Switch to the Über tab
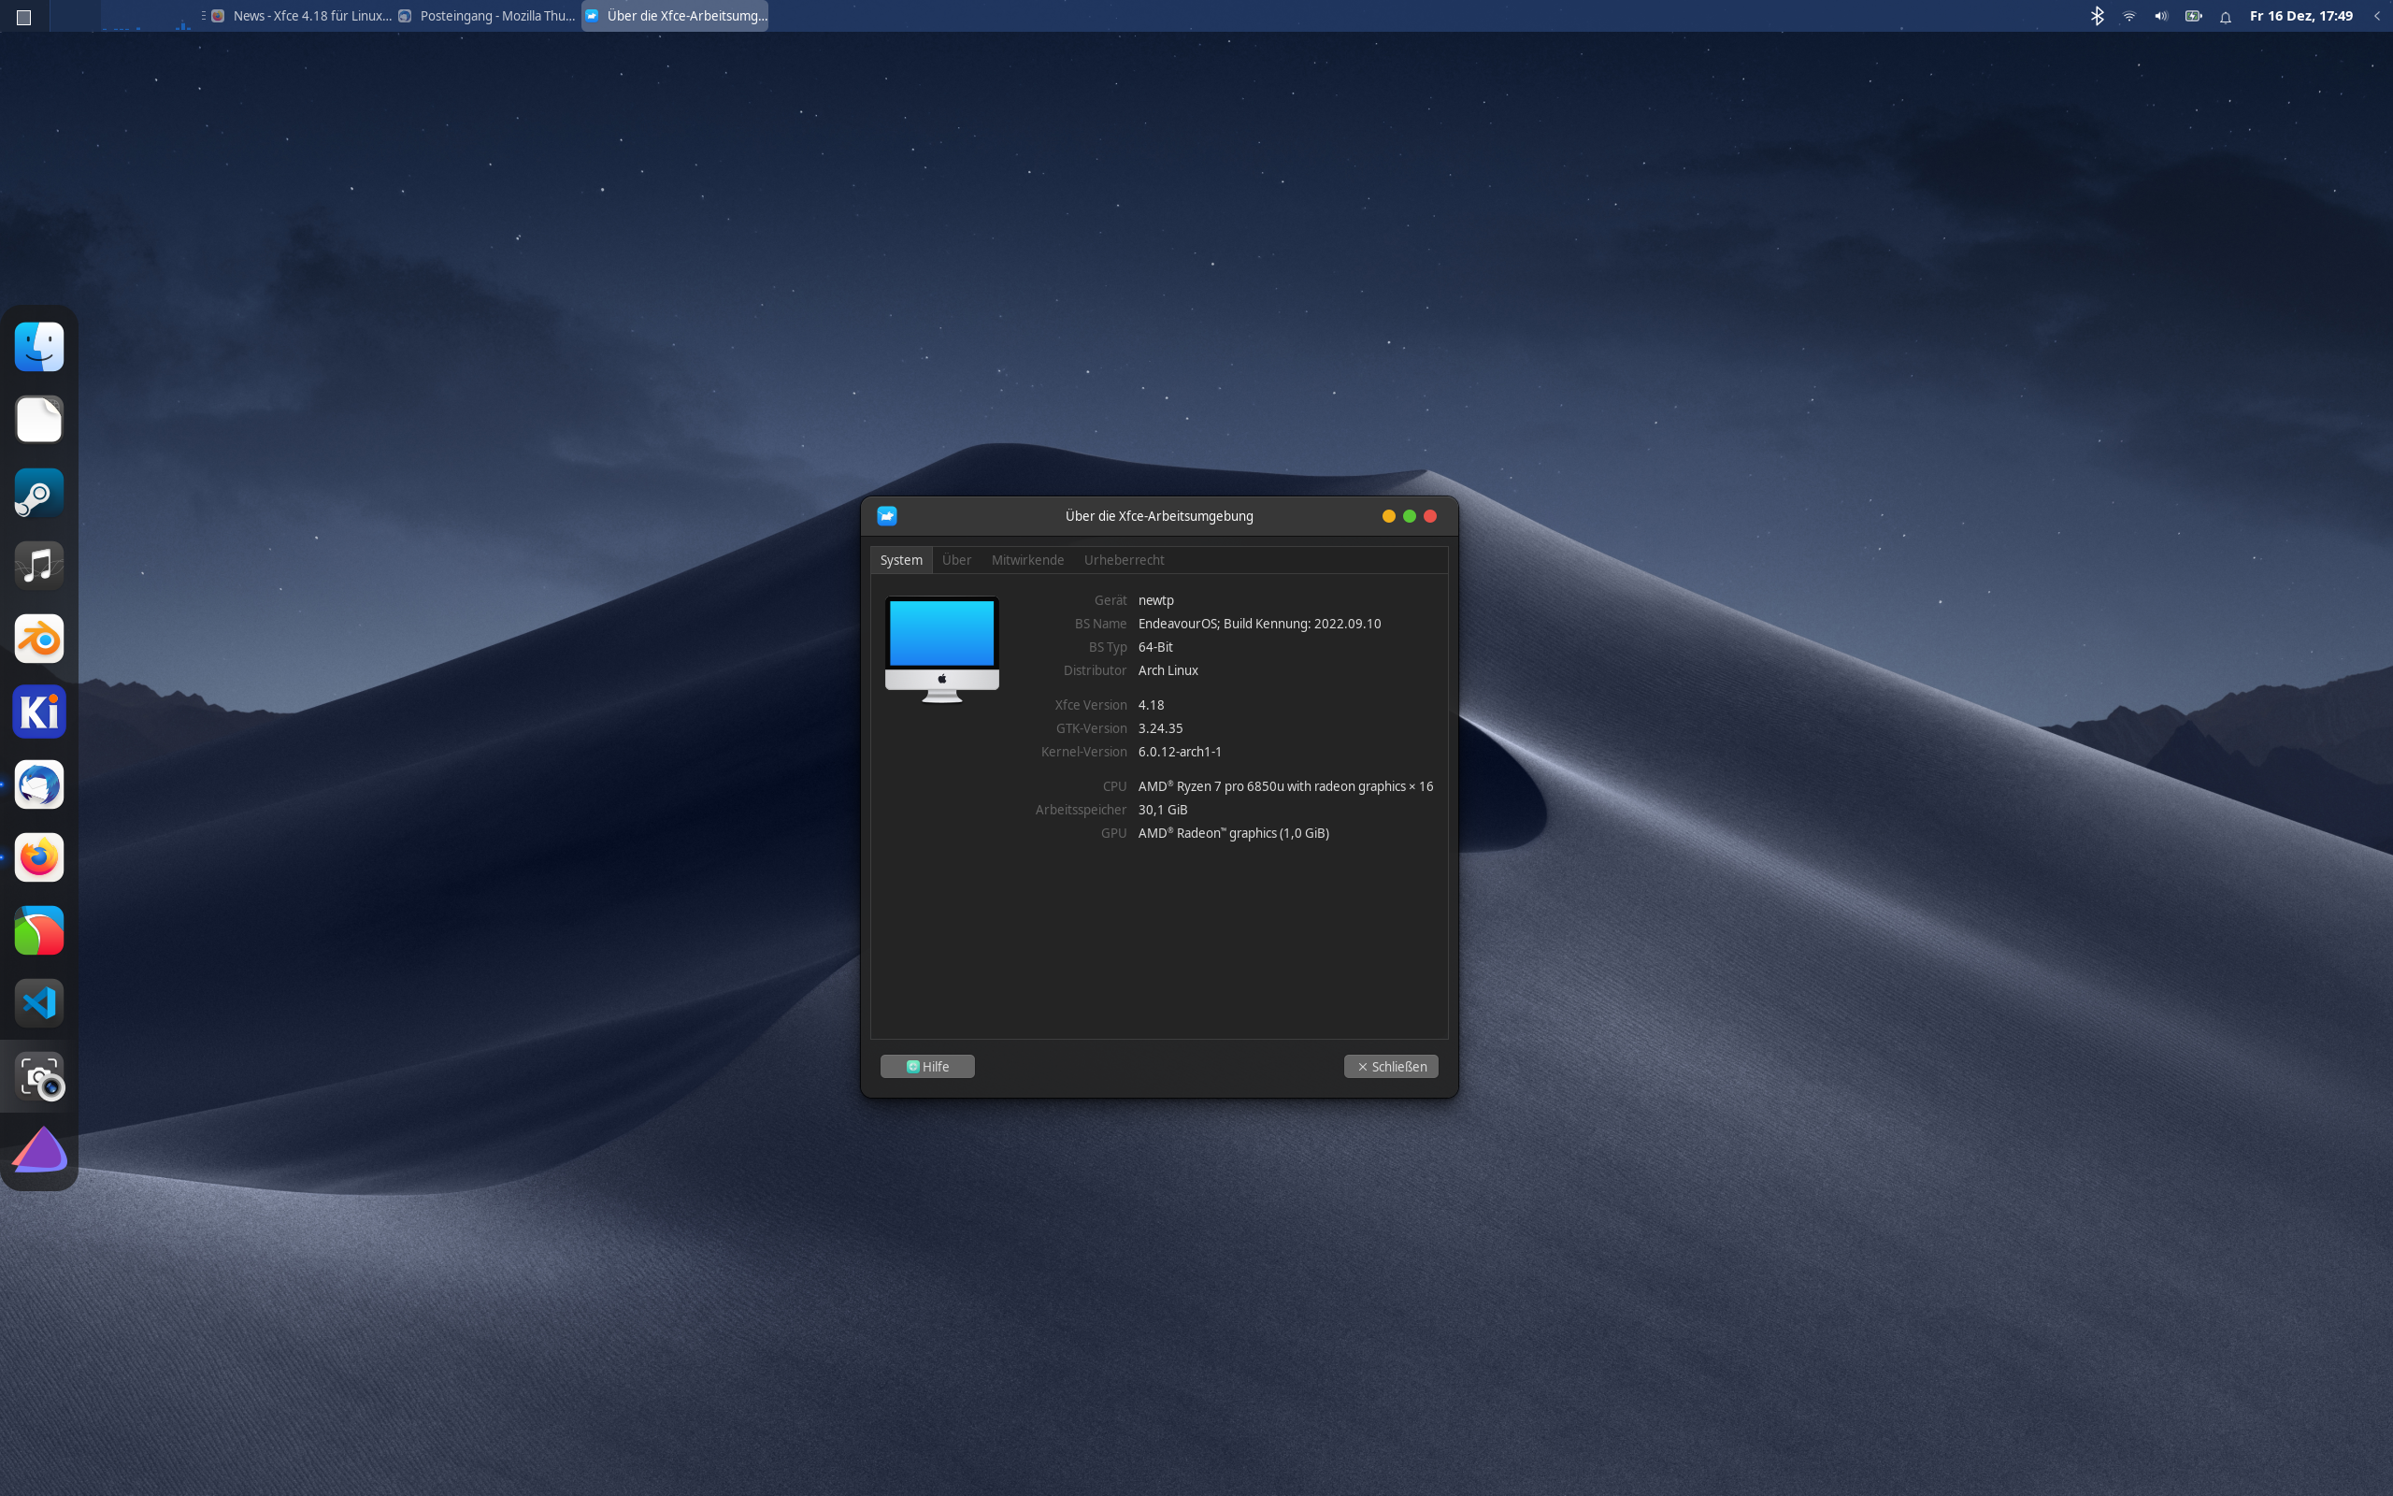The height and width of the screenshot is (1496, 2393). [x=956, y=560]
